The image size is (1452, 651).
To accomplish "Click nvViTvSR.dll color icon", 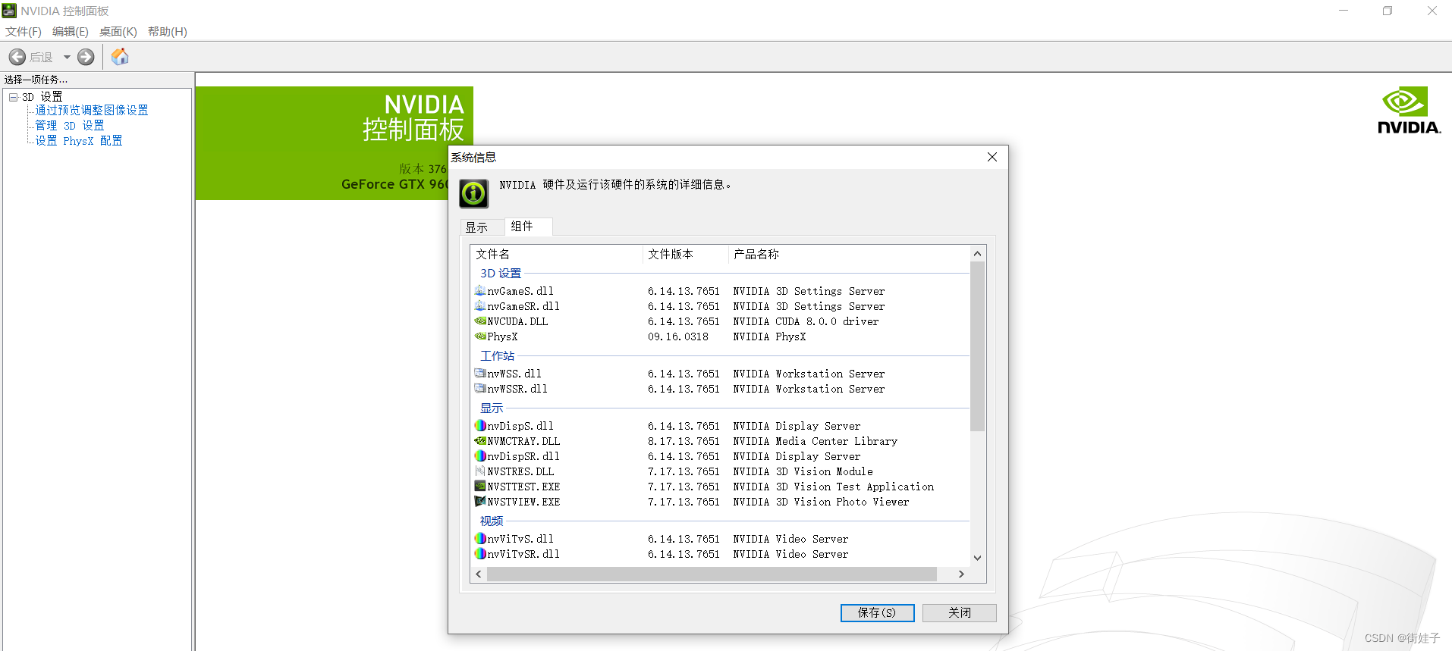I will (x=480, y=554).
